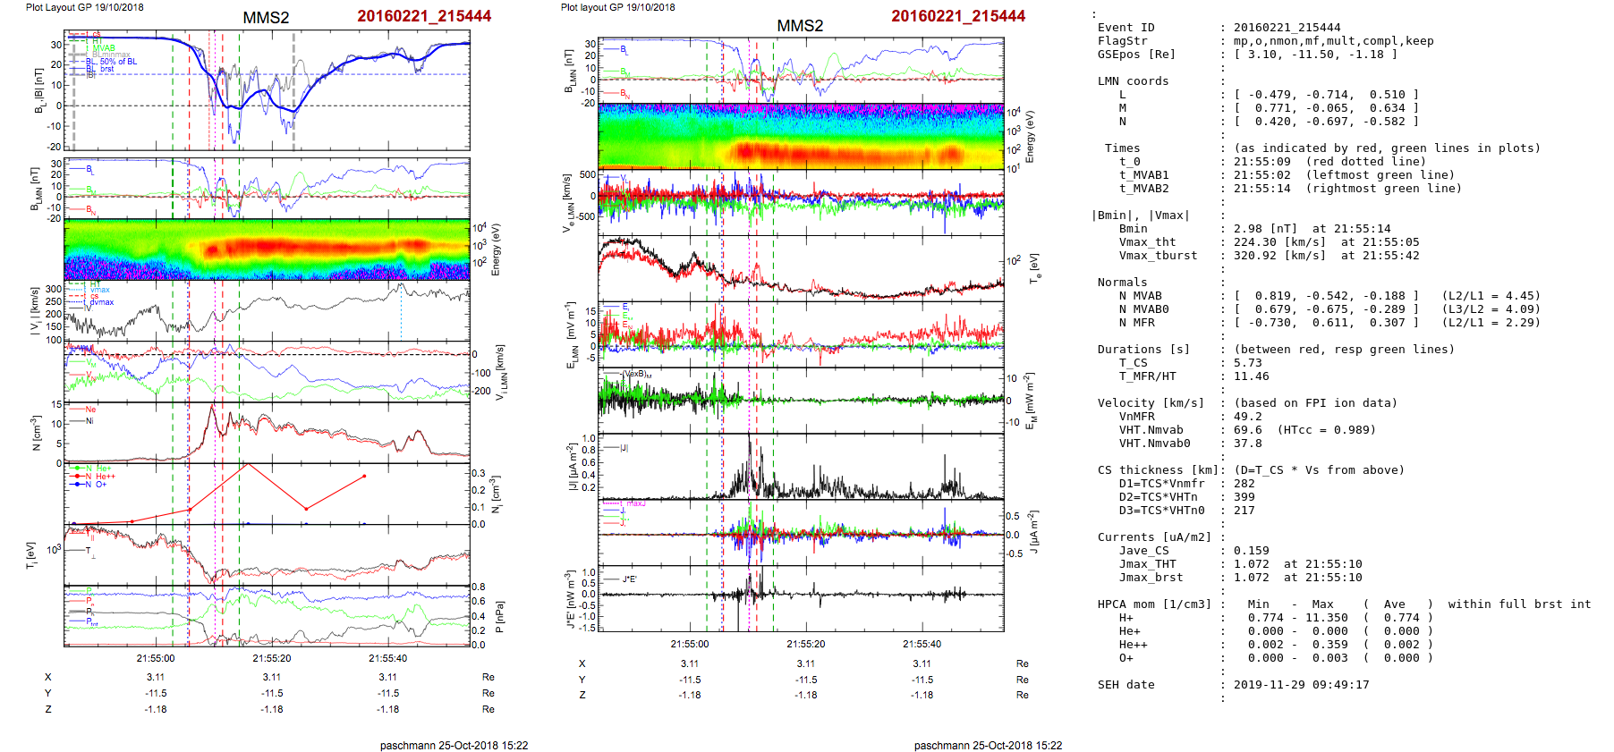Select the 21:55:20 time tick under the left plot
The image size is (1614, 752).
[x=272, y=658]
